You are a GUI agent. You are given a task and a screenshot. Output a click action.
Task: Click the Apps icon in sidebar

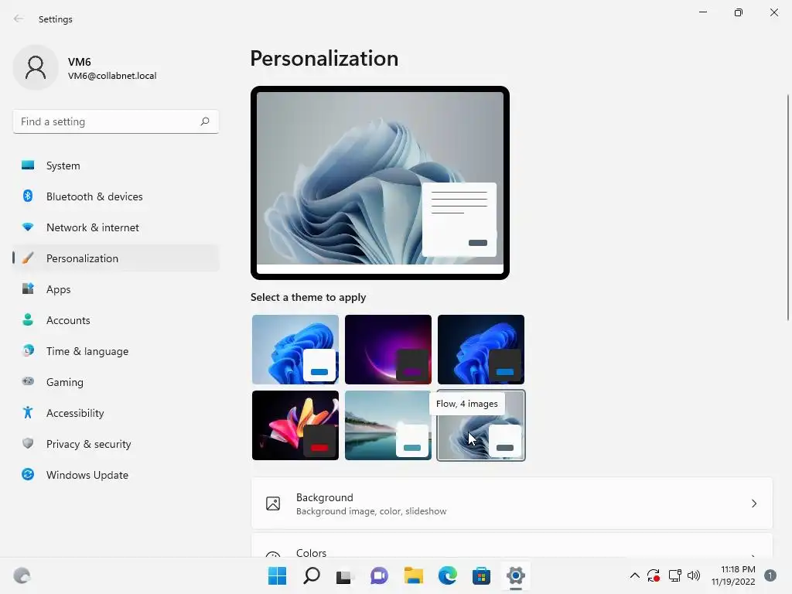(28, 289)
